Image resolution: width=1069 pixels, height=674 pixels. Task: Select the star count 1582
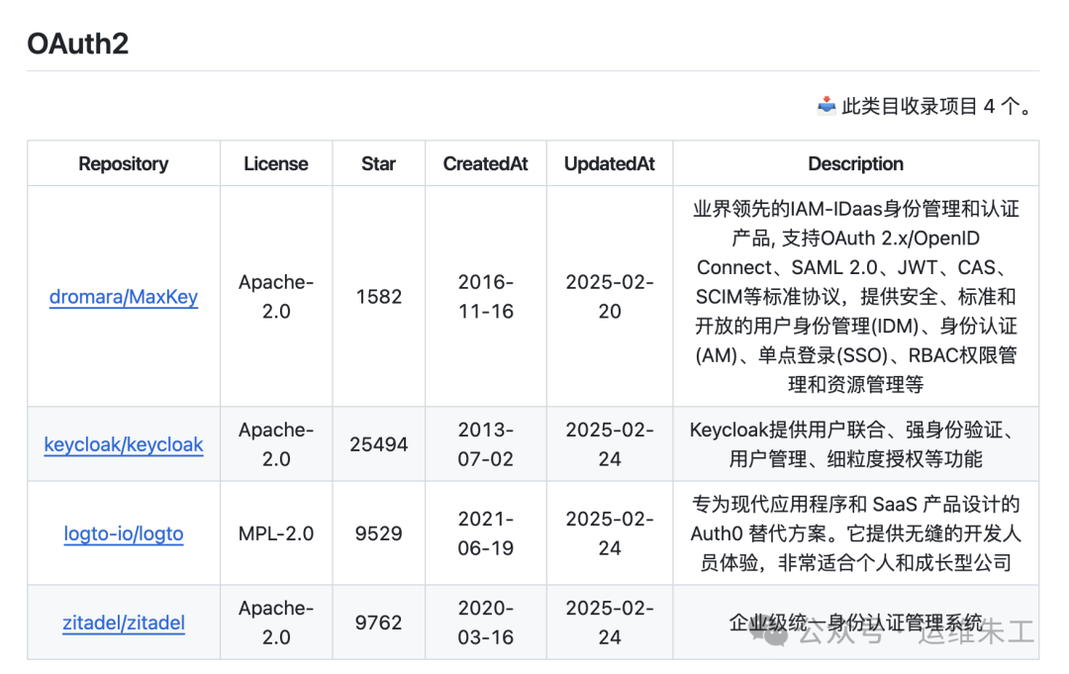(x=378, y=297)
